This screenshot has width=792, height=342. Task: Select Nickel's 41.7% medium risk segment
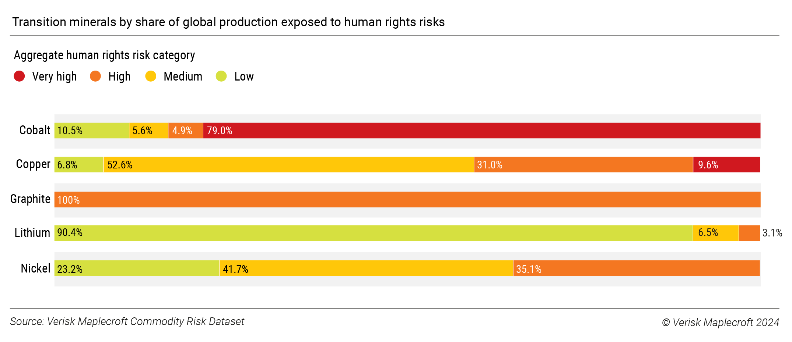366,268
